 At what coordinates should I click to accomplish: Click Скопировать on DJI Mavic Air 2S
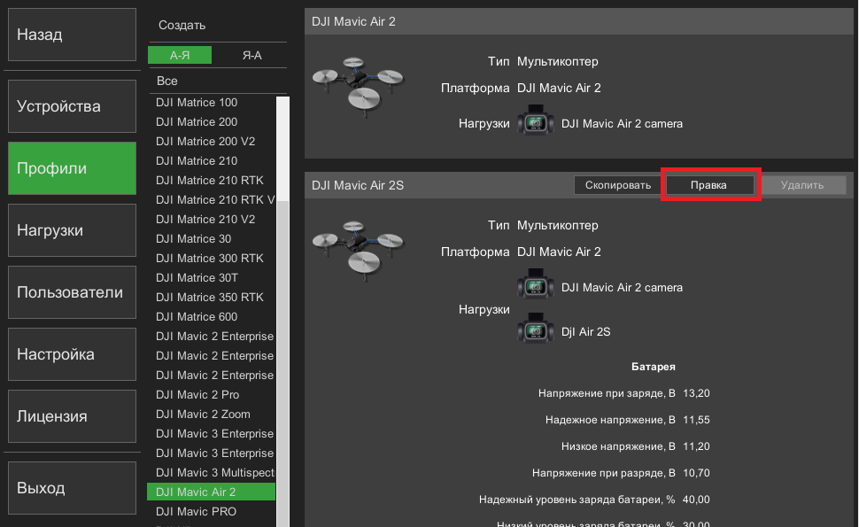618,185
